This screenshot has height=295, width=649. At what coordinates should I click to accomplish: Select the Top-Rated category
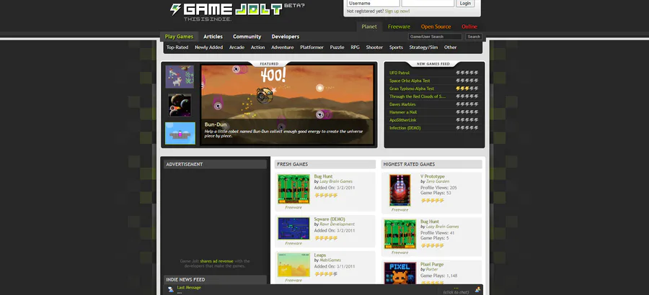point(177,47)
